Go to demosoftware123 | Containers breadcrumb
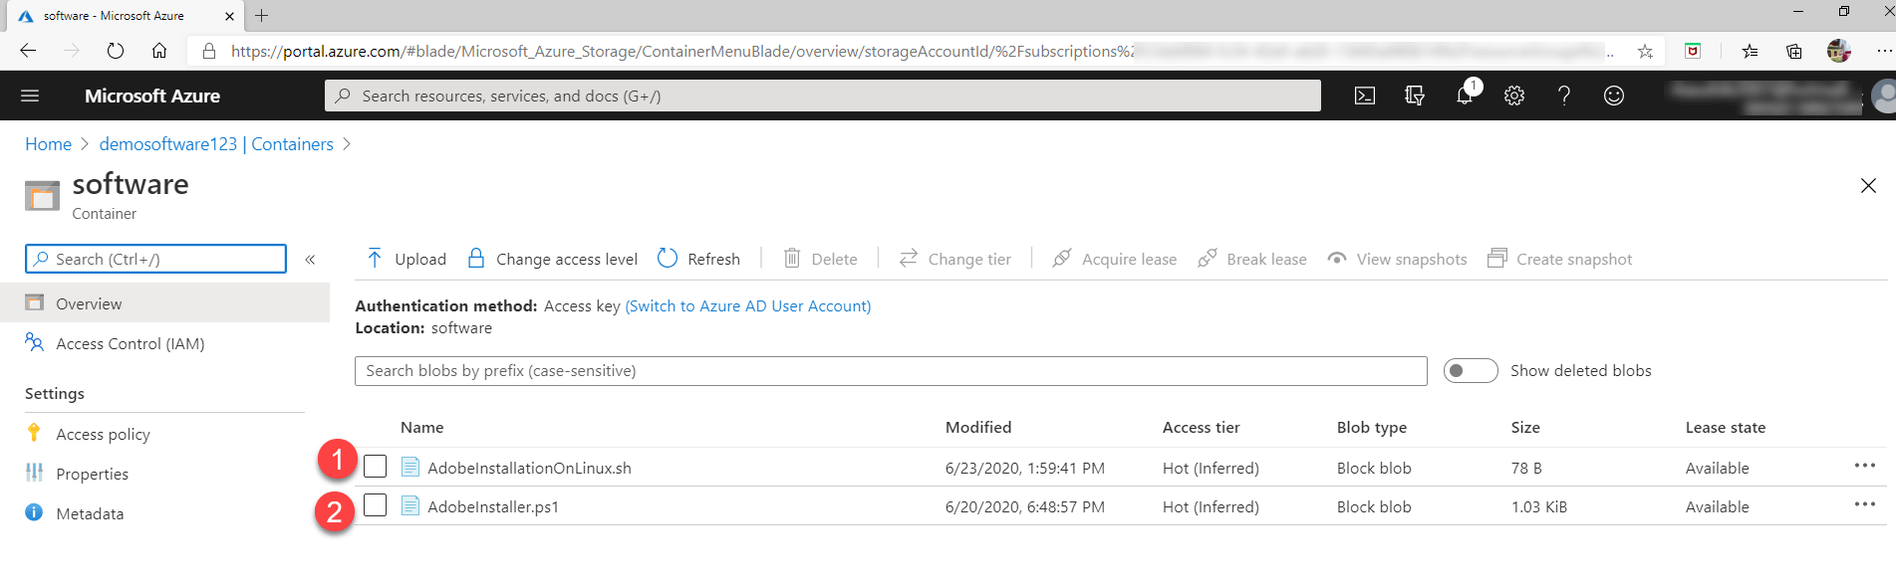1896x588 pixels. tap(216, 144)
